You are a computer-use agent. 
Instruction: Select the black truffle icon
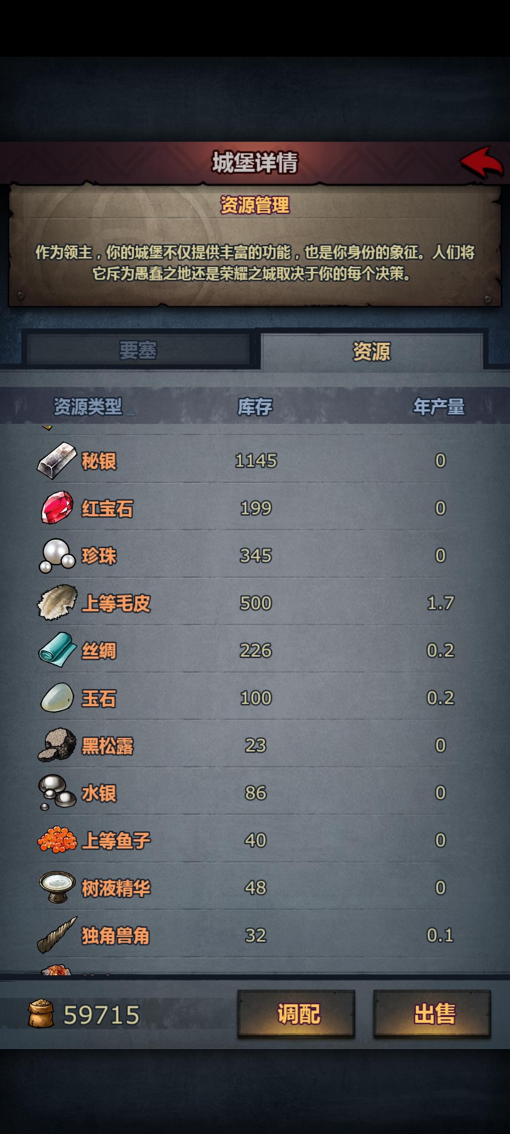[57, 745]
